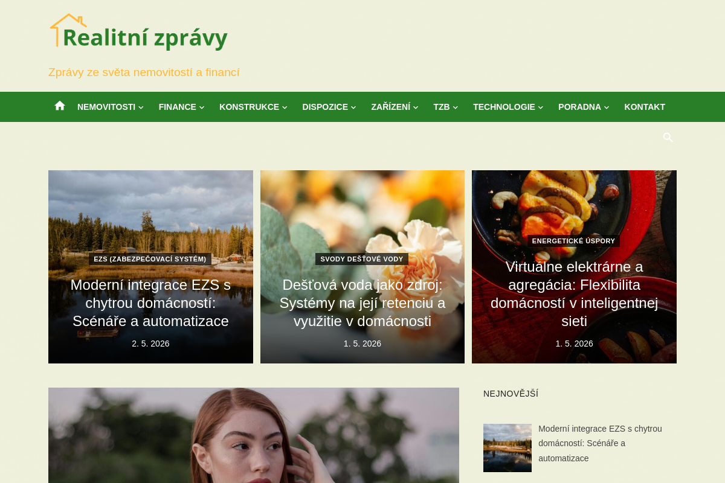Expand the TECHNOLOGIE dropdown chevron
The image size is (725, 483).
pyautogui.click(x=541, y=107)
